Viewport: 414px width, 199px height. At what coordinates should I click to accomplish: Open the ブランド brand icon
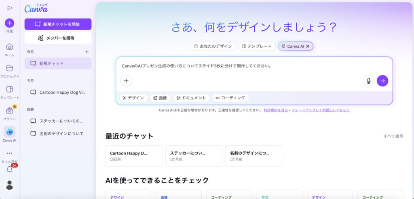(x=9, y=111)
